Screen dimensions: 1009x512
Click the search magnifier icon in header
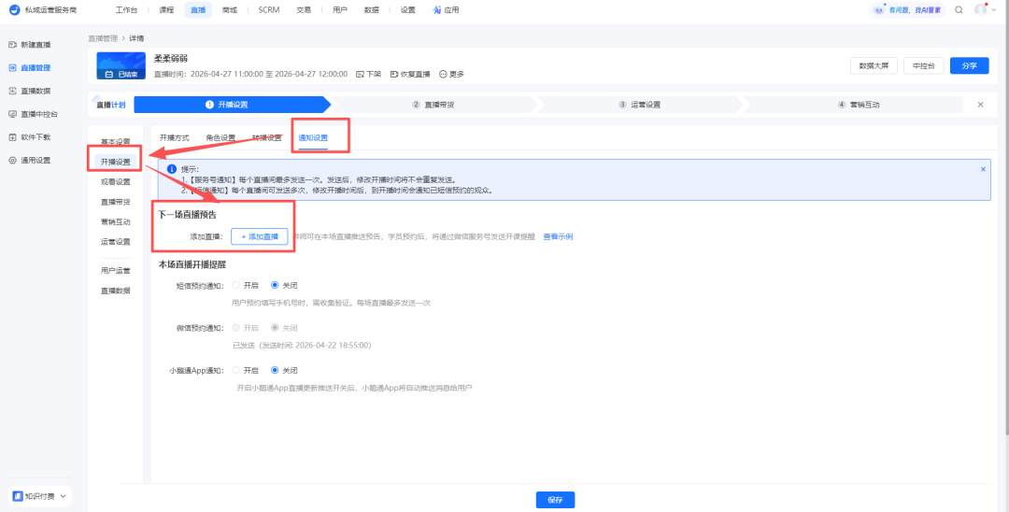(x=959, y=9)
